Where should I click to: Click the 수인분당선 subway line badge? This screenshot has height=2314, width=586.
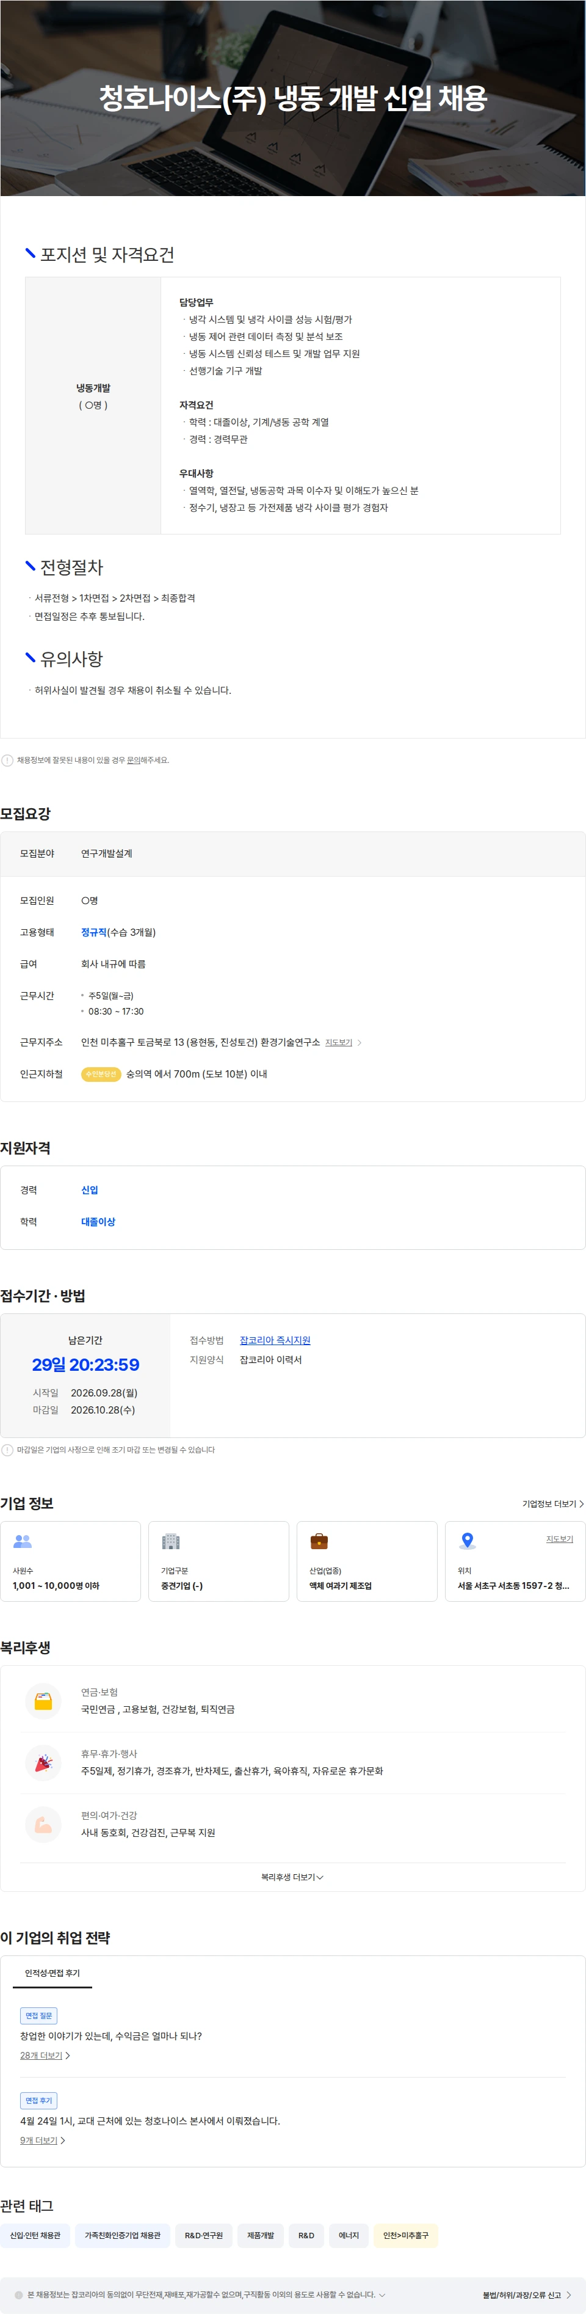pyautogui.click(x=101, y=1073)
